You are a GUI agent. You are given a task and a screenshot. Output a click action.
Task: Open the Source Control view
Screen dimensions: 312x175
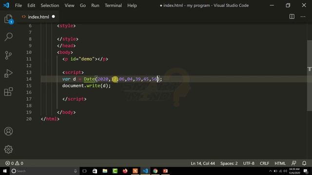[x=8, y=55]
